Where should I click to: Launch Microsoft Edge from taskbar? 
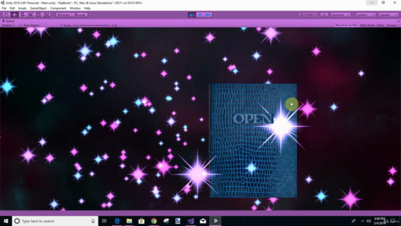click(117, 221)
